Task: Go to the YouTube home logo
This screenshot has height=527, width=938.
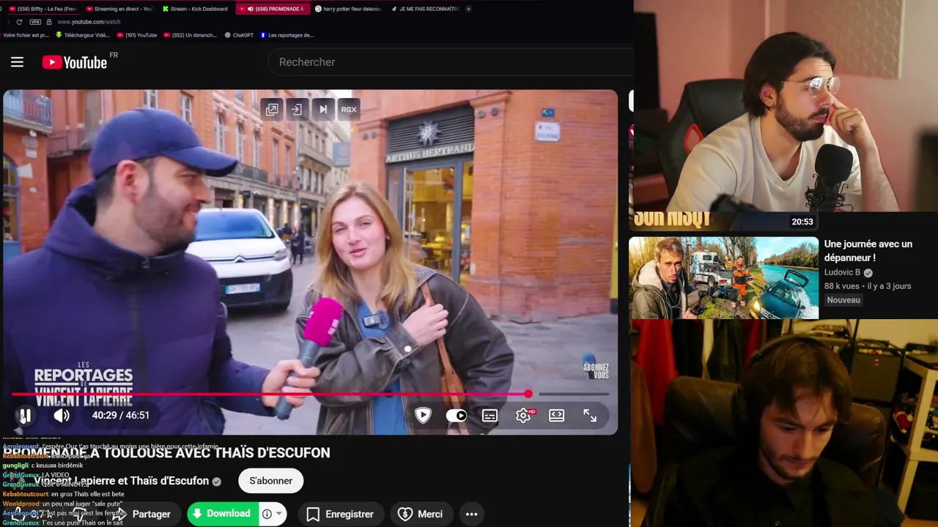Action: point(75,62)
